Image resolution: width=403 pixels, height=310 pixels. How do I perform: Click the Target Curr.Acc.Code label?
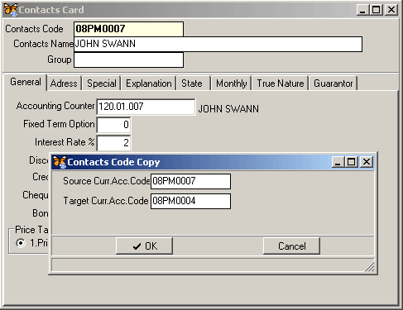(106, 201)
